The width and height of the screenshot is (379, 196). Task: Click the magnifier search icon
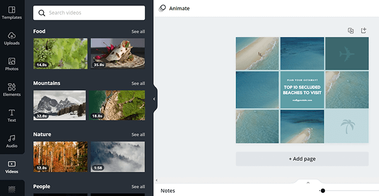pyautogui.click(x=42, y=13)
